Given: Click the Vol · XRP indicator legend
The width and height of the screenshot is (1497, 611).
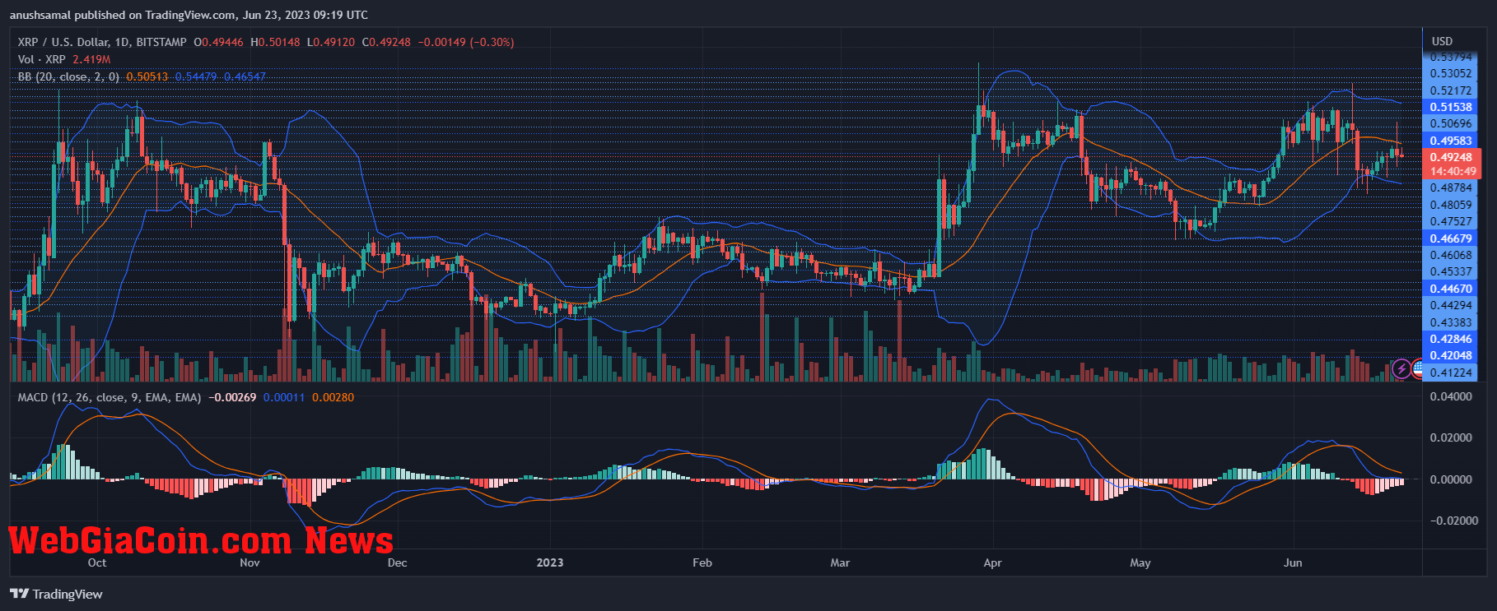Looking at the screenshot, I should tap(41, 59).
